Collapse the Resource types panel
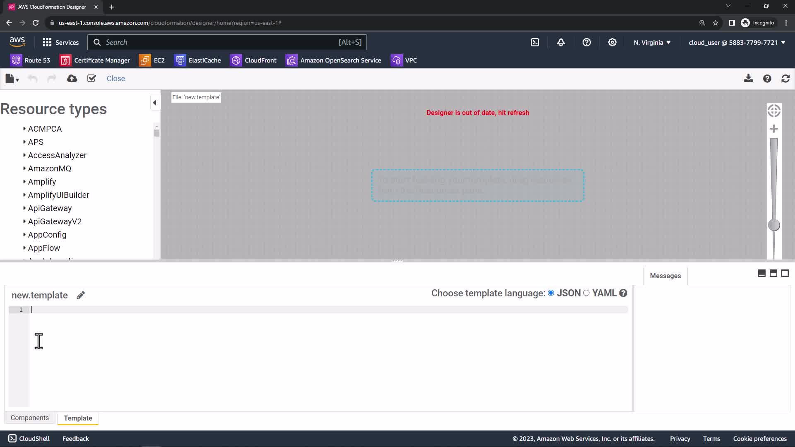The height and width of the screenshot is (447, 795). click(155, 103)
